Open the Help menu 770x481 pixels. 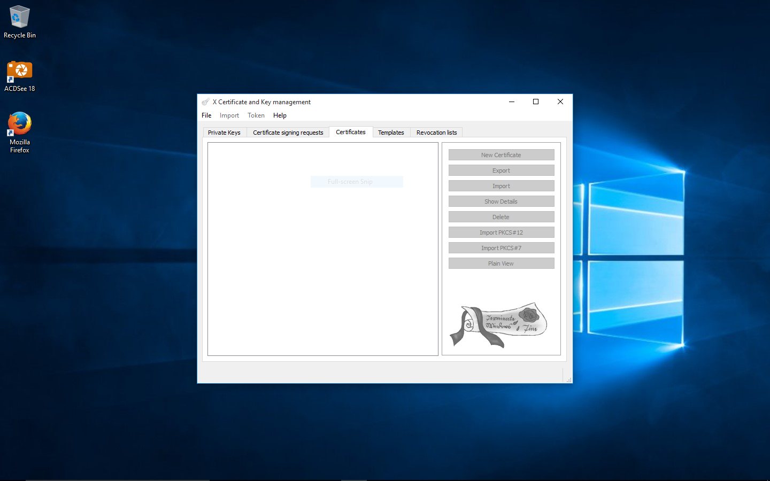280,115
